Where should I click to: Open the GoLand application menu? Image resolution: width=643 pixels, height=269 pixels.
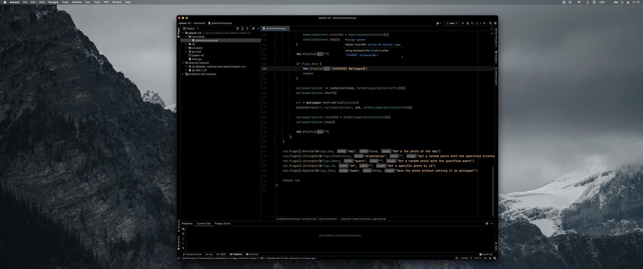[14, 2]
